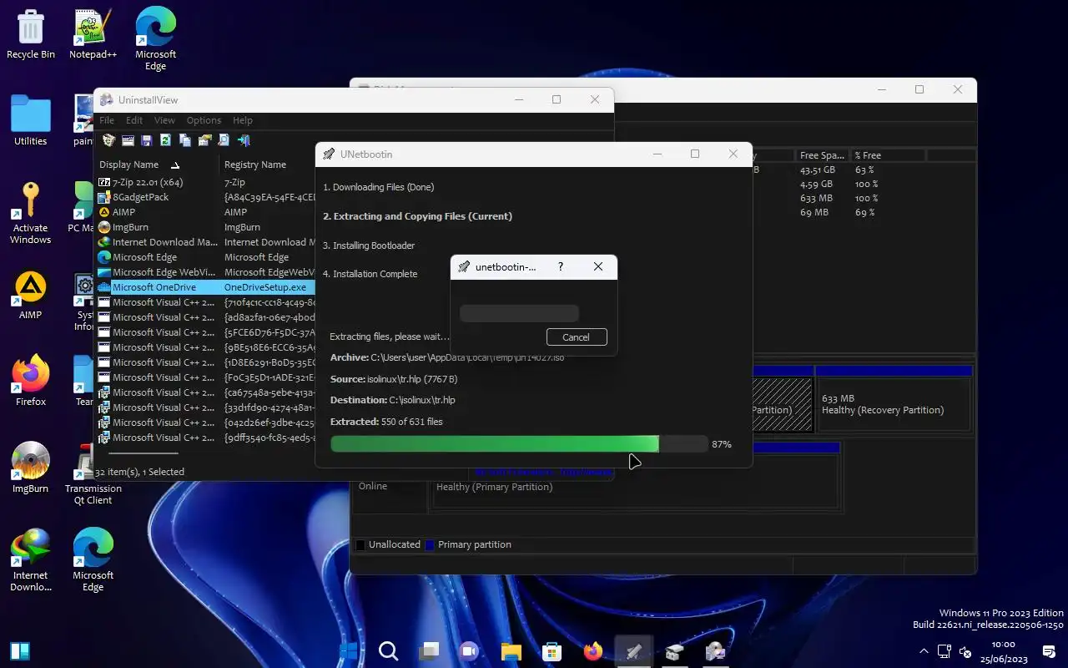Open the Help menu in UninstallView
Screen dimensions: 1068x668
(x=243, y=120)
